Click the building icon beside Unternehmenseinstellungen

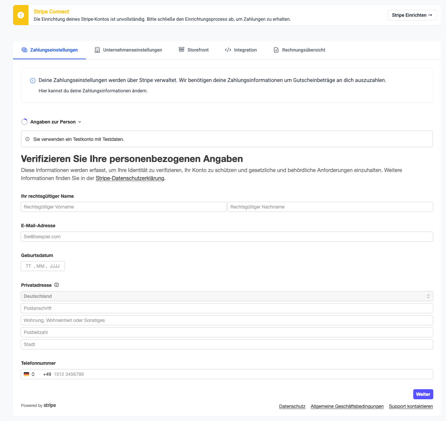[97, 50]
